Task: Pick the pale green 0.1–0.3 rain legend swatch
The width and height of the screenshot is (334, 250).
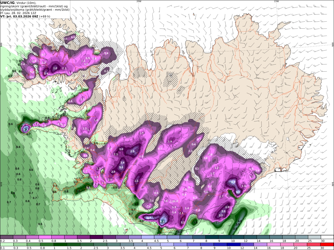Action: (7, 244)
